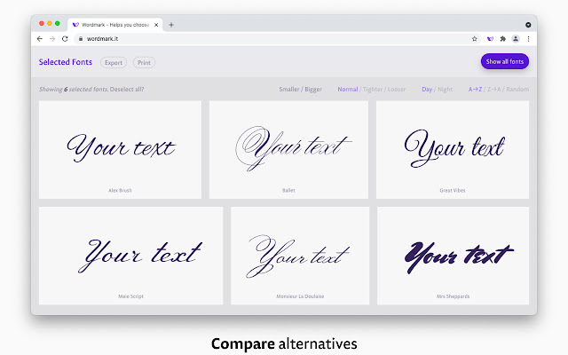Screen dimensions: 568x355
Task: Open the Chrome profile avatar
Action: tap(516, 39)
